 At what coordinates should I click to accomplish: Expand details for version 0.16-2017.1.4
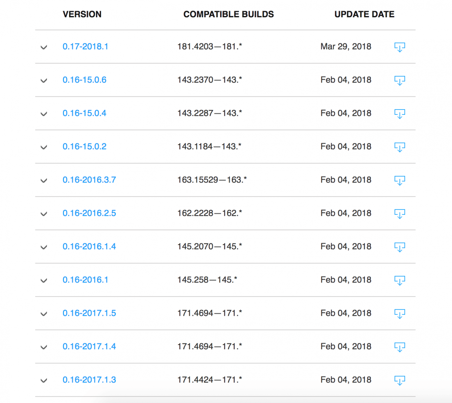tap(44, 347)
